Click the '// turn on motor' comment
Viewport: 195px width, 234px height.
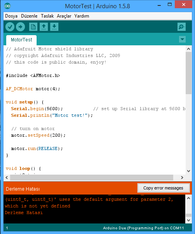[33, 129]
